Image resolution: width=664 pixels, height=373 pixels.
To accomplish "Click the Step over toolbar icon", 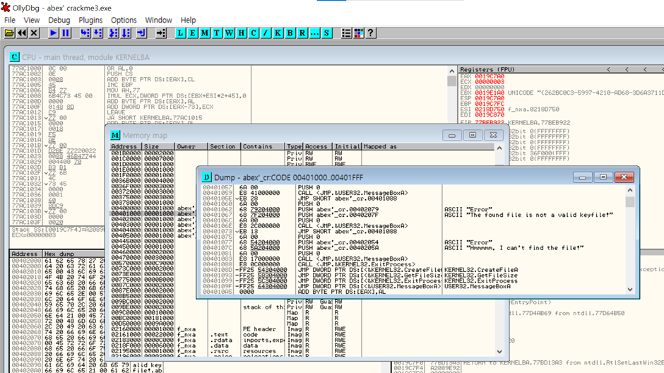I will pyautogui.click(x=97, y=33).
